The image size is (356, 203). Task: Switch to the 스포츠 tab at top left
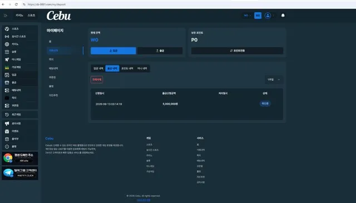pyautogui.click(x=31, y=16)
